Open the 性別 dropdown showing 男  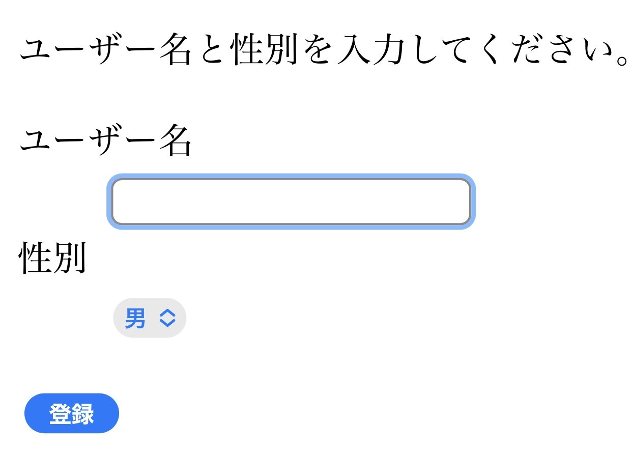click(150, 319)
